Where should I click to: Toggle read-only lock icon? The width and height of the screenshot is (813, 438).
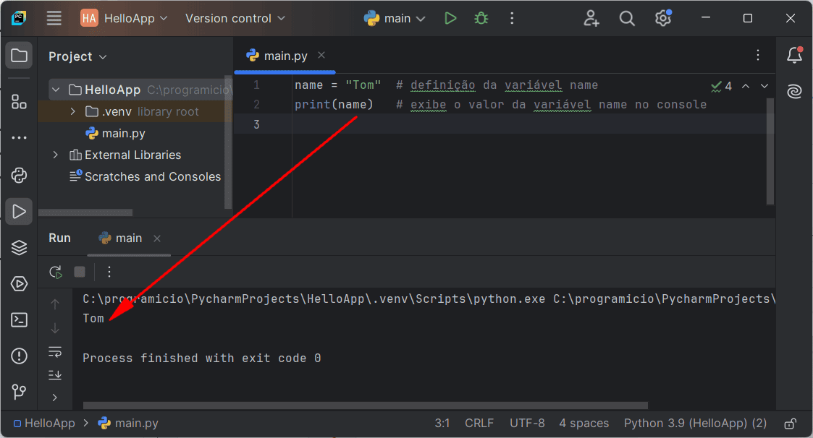click(x=790, y=424)
